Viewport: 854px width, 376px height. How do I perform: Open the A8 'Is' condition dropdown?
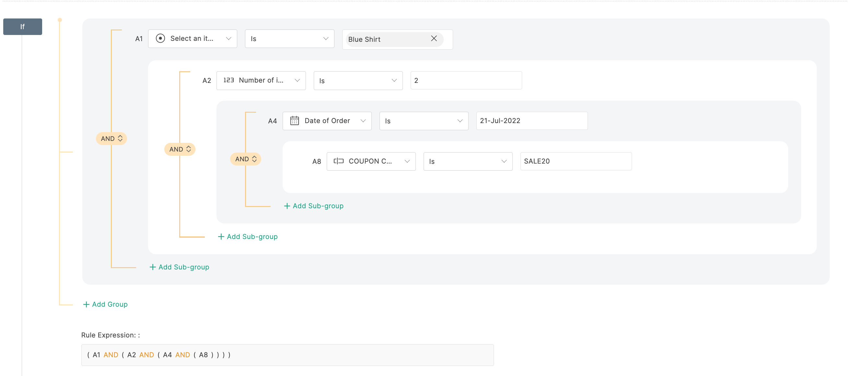pyautogui.click(x=467, y=161)
